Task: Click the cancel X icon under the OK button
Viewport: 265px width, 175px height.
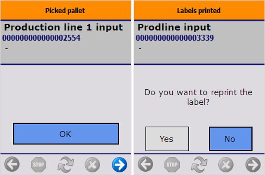Action: coord(92,165)
